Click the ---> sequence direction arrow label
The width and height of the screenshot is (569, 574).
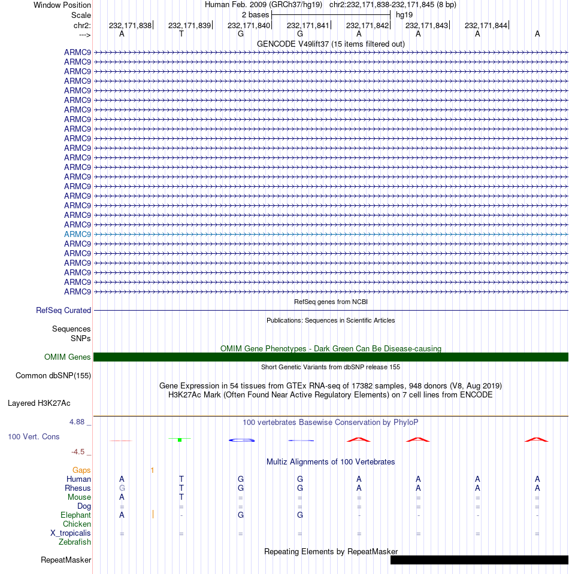[x=84, y=35]
